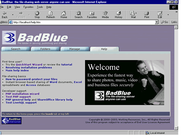This screenshot has height=135, width=181.
Task: Follow the Access databases link
Action: point(31,85)
